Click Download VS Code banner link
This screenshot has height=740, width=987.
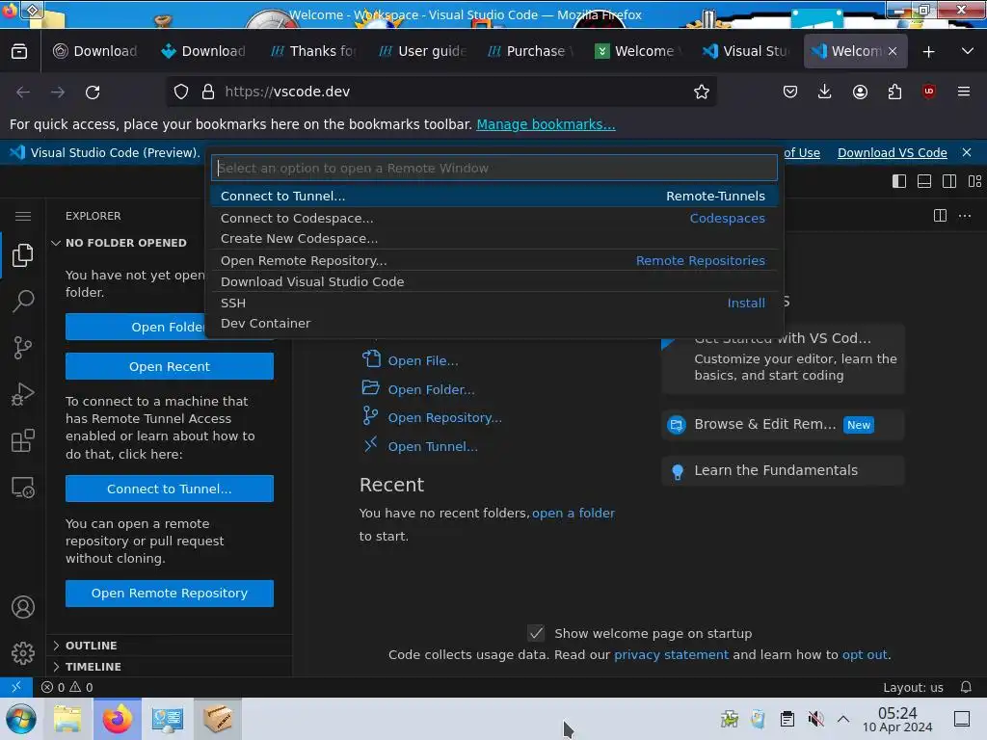pos(892,152)
